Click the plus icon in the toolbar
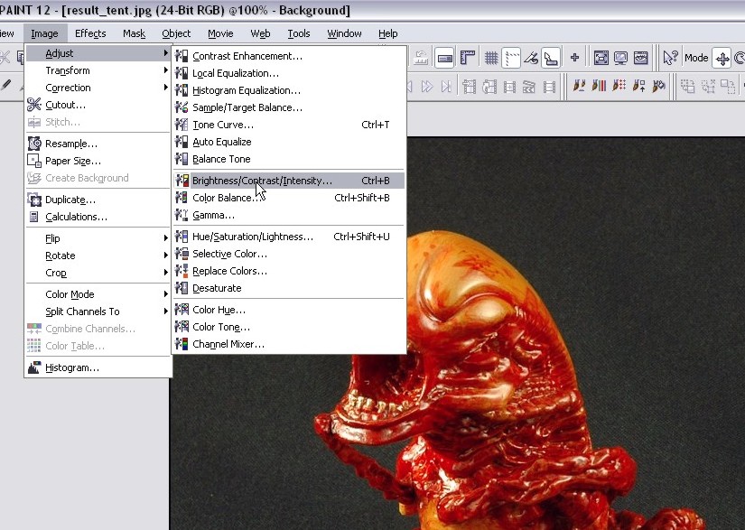This screenshot has height=530, width=745. click(574, 58)
